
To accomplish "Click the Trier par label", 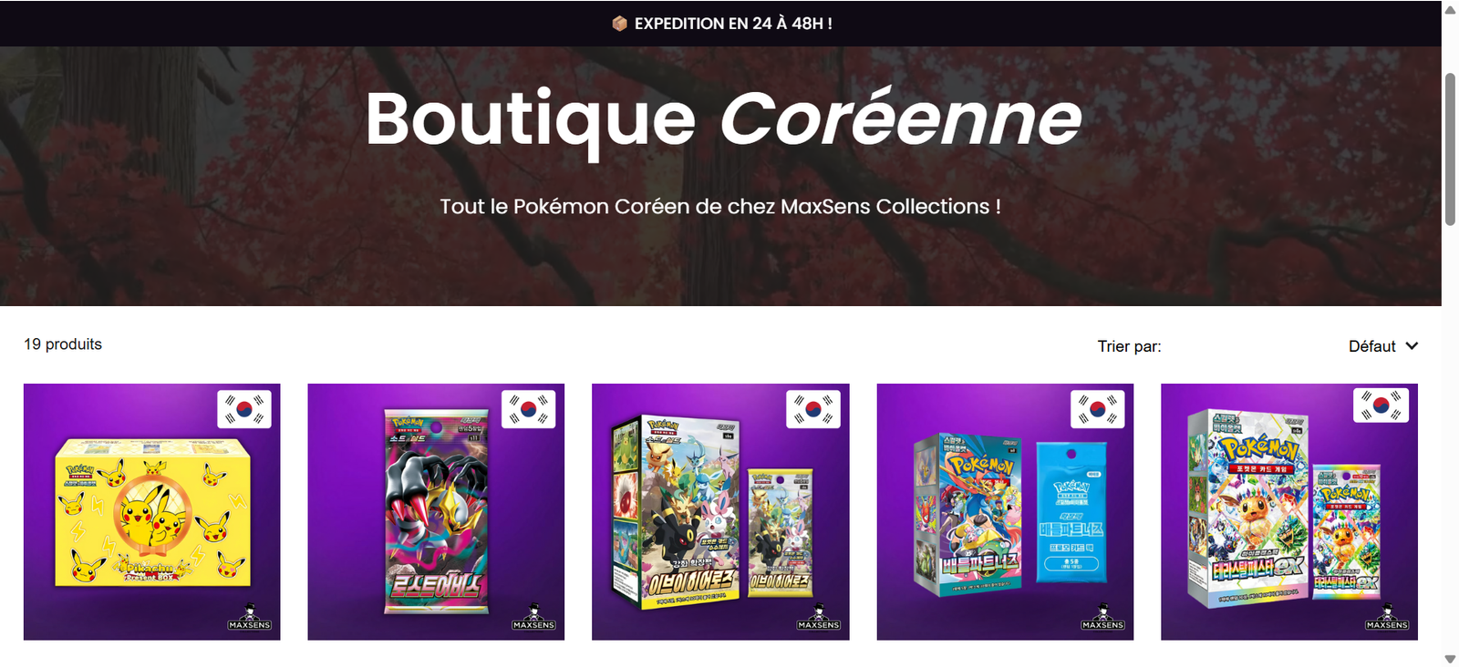I will coord(1129,346).
